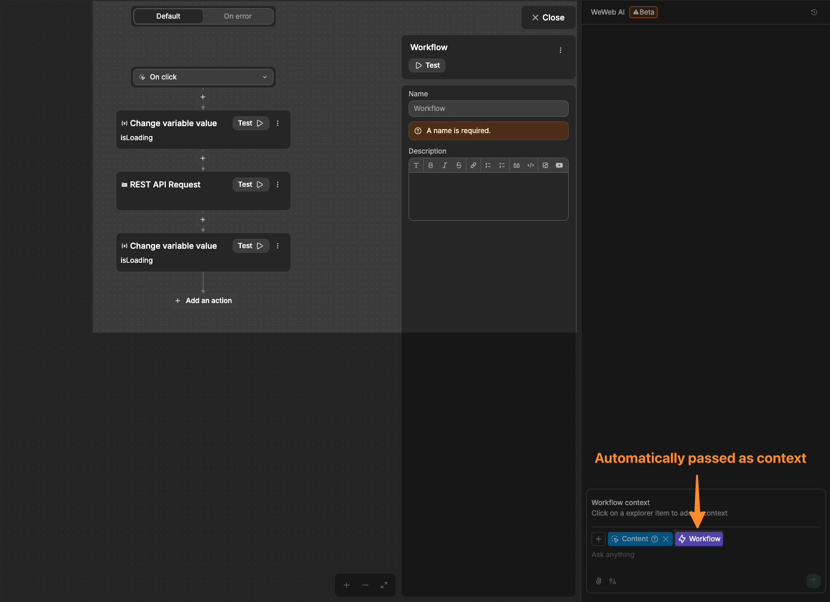Toggle the Workflow context chip

[x=699, y=538]
